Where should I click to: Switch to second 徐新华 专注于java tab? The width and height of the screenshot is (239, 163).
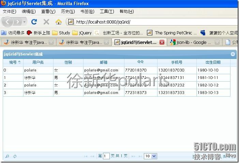point(84,42)
